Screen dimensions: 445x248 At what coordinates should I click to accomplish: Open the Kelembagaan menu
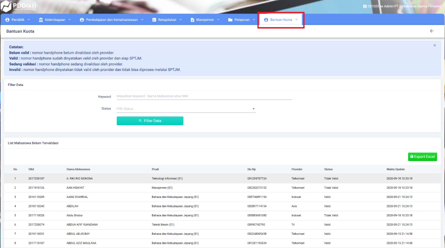pyautogui.click(x=55, y=20)
